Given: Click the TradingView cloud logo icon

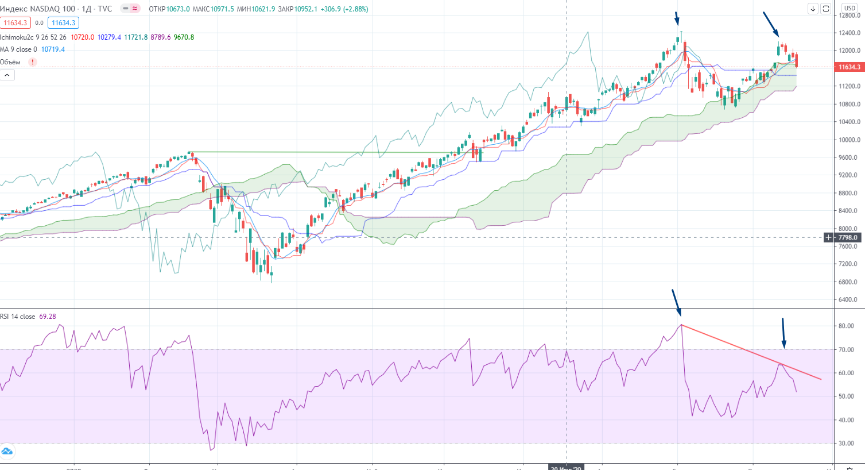Looking at the screenshot, I should 7,451.
